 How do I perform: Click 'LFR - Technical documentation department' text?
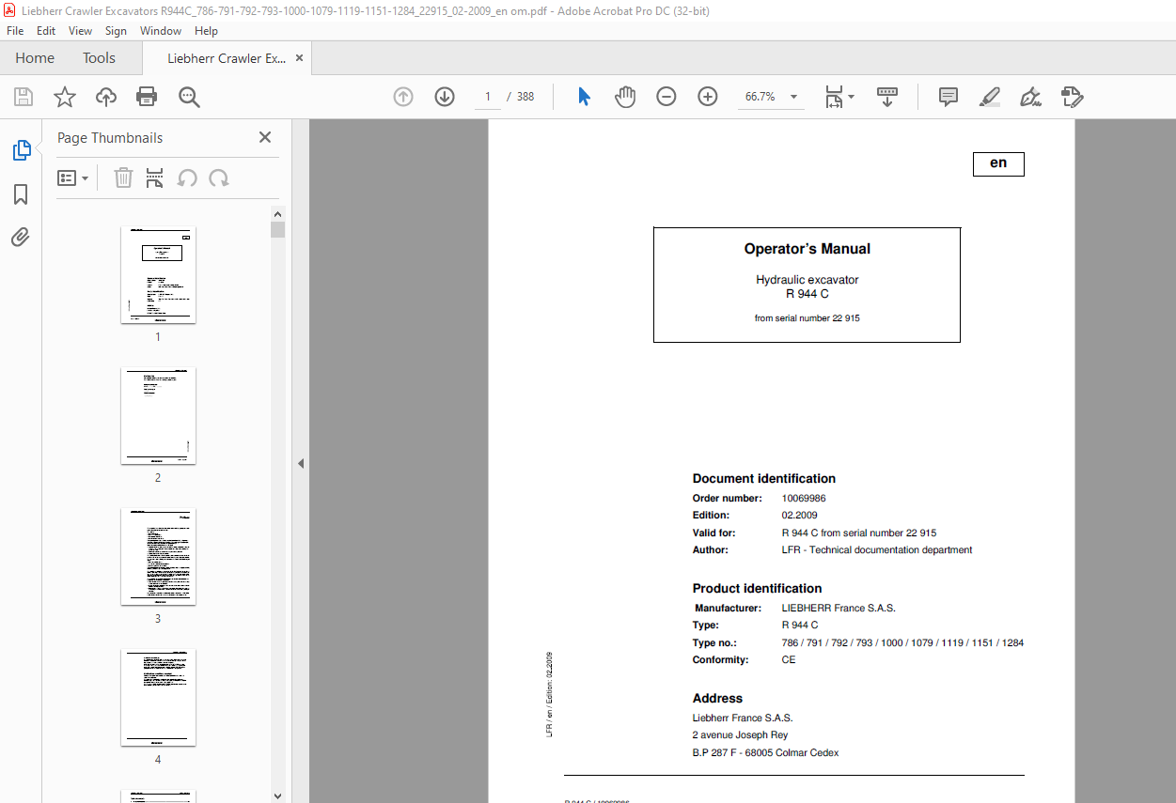click(x=877, y=550)
